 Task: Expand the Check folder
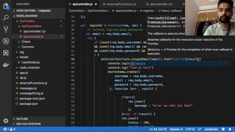click(38, 41)
